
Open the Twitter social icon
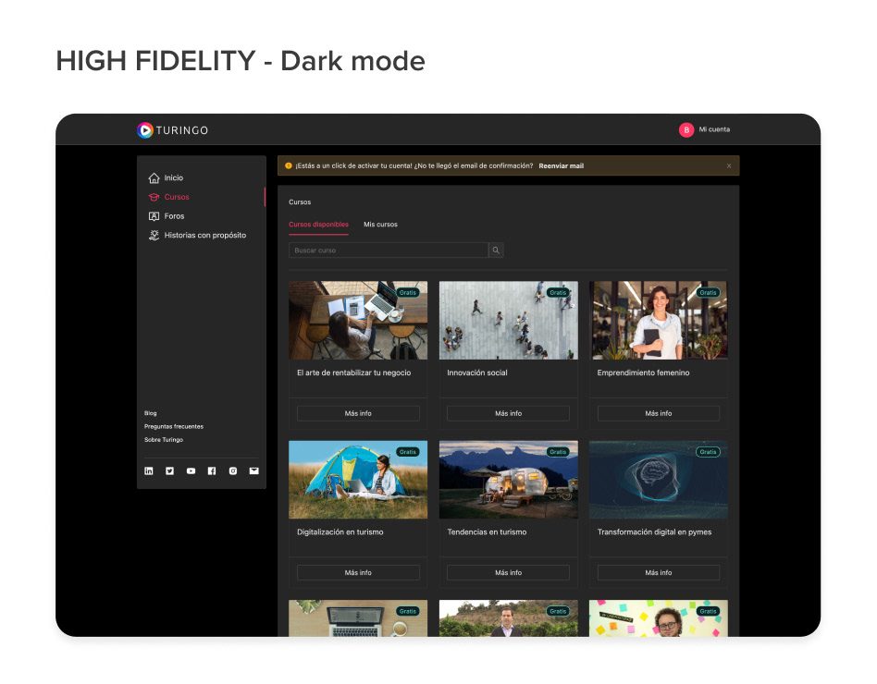coord(169,471)
